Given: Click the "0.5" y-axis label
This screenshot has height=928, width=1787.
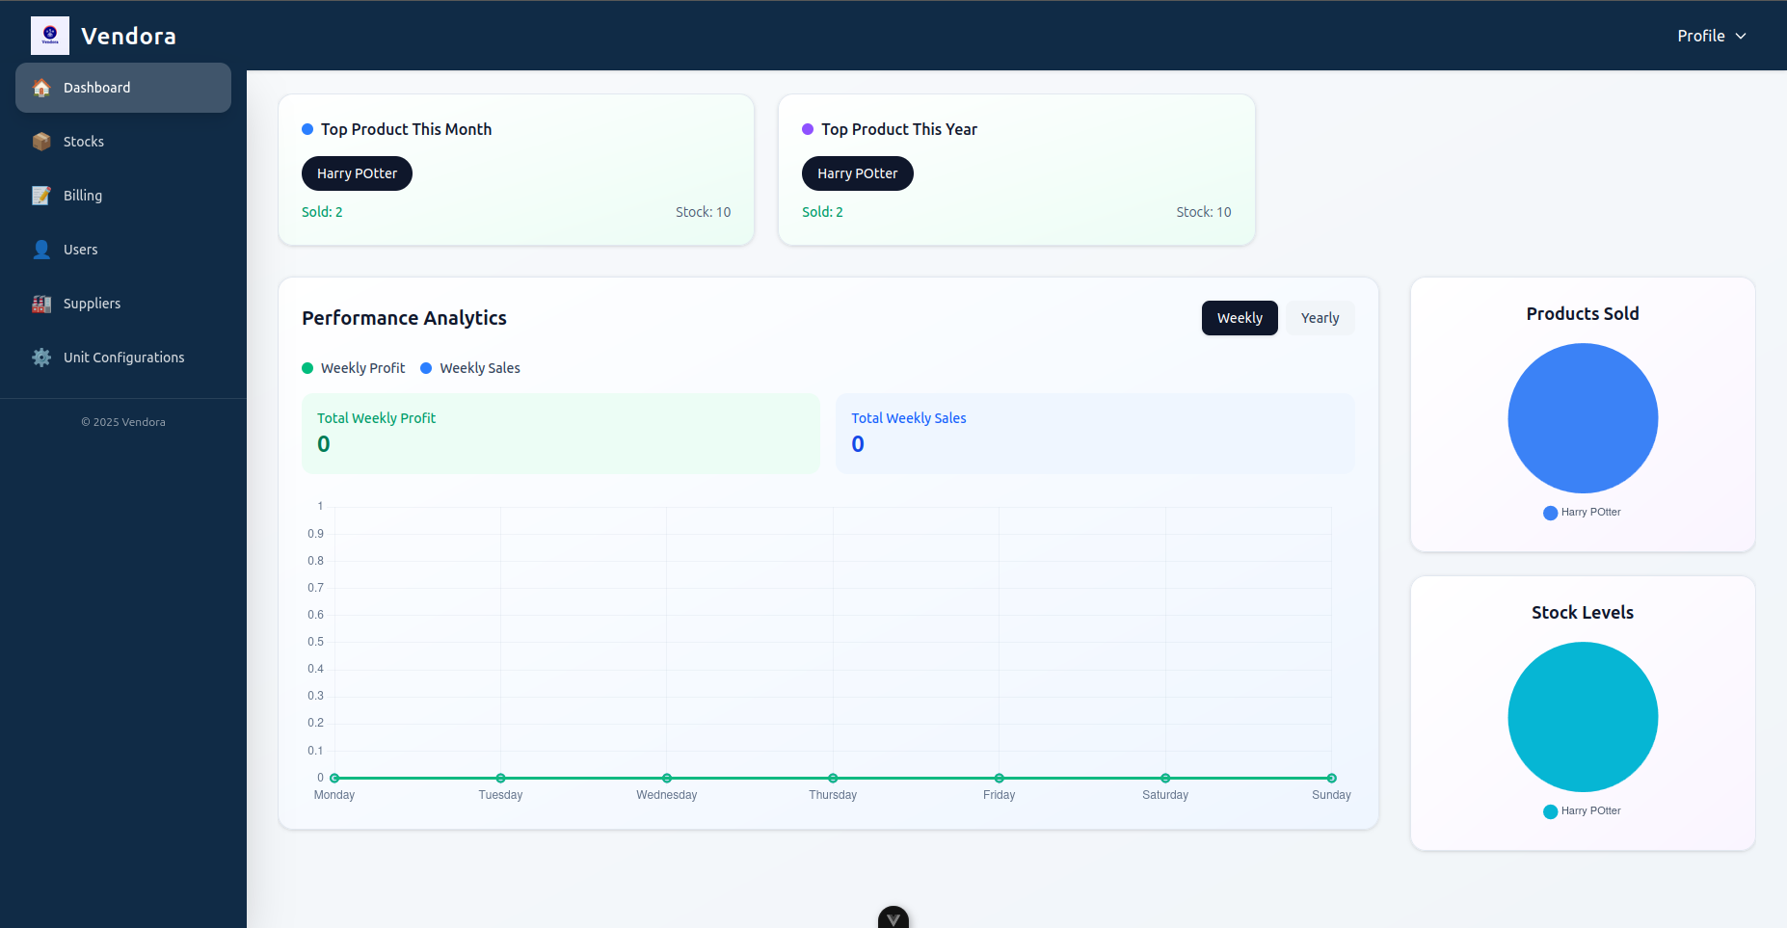Looking at the screenshot, I should [315, 642].
